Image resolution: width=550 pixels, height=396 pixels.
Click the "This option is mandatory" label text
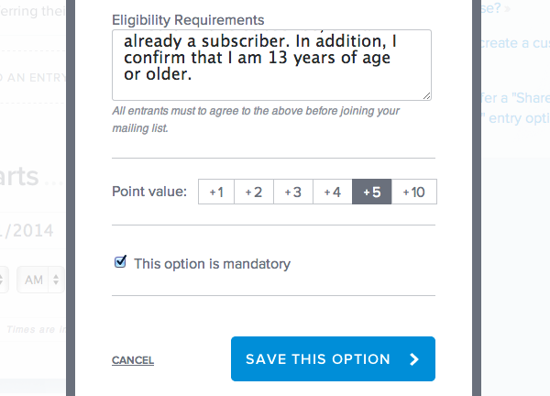pos(212,264)
